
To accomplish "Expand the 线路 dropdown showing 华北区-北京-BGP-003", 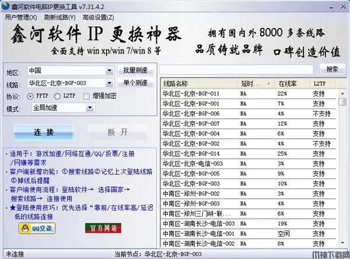I will (x=109, y=83).
